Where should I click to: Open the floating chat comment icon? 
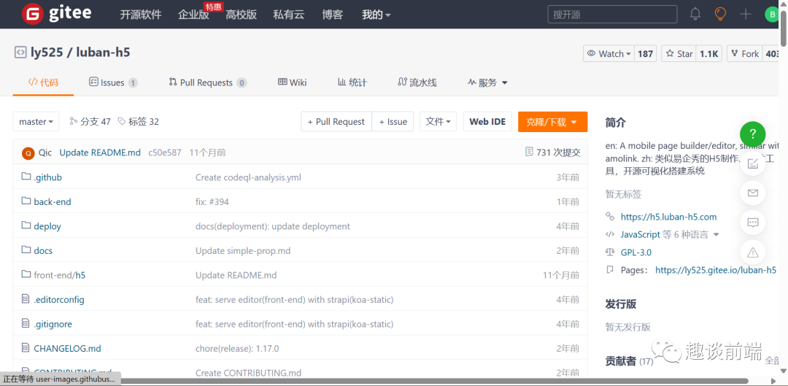click(752, 223)
